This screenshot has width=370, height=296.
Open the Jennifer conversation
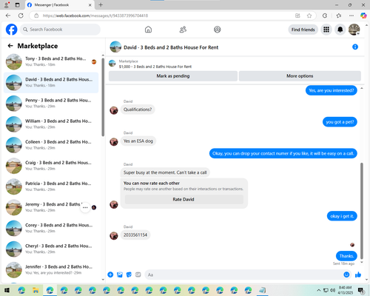coord(51,270)
